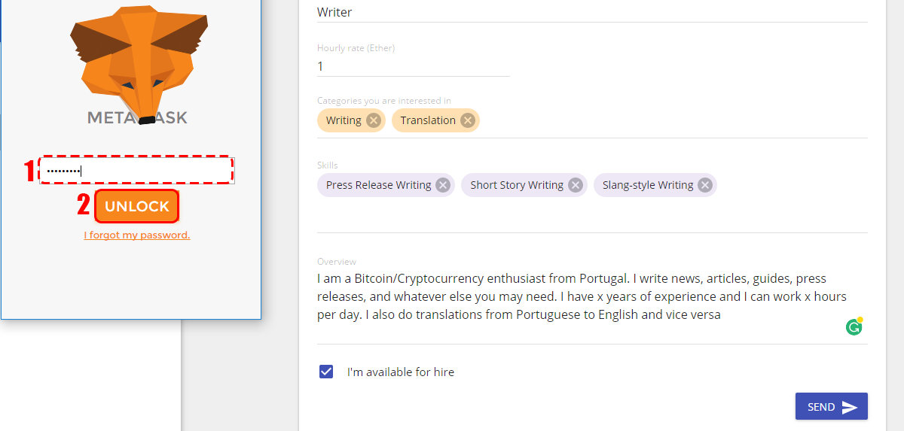Image resolution: width=904 pixels, height=431 pixels.
Task: Delete the Slang-style Writing skill
Action: [705, 185]
